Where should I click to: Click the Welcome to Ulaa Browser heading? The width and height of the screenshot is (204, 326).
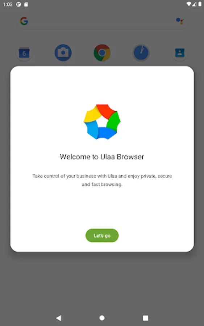click(x=102, y=157)
